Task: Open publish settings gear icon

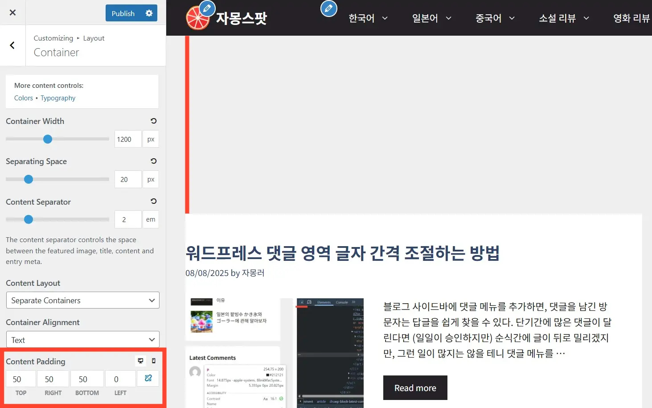Action: point(149,13)
